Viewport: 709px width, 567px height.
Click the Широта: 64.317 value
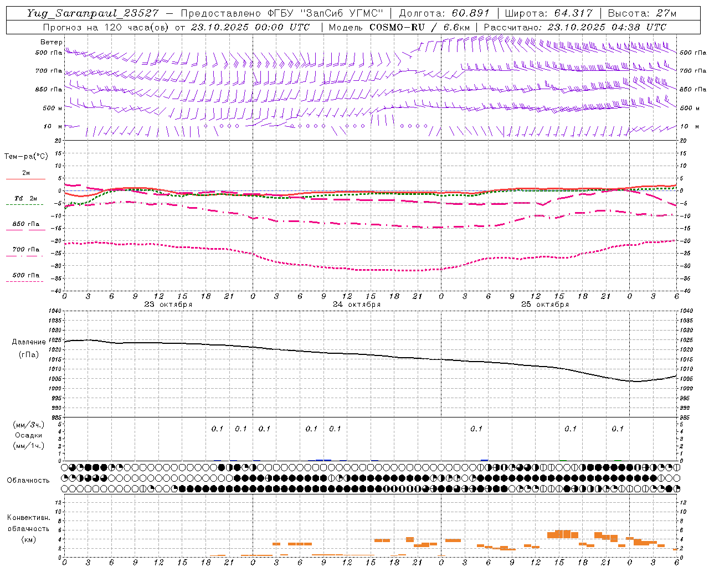click(x=548, y=13)
